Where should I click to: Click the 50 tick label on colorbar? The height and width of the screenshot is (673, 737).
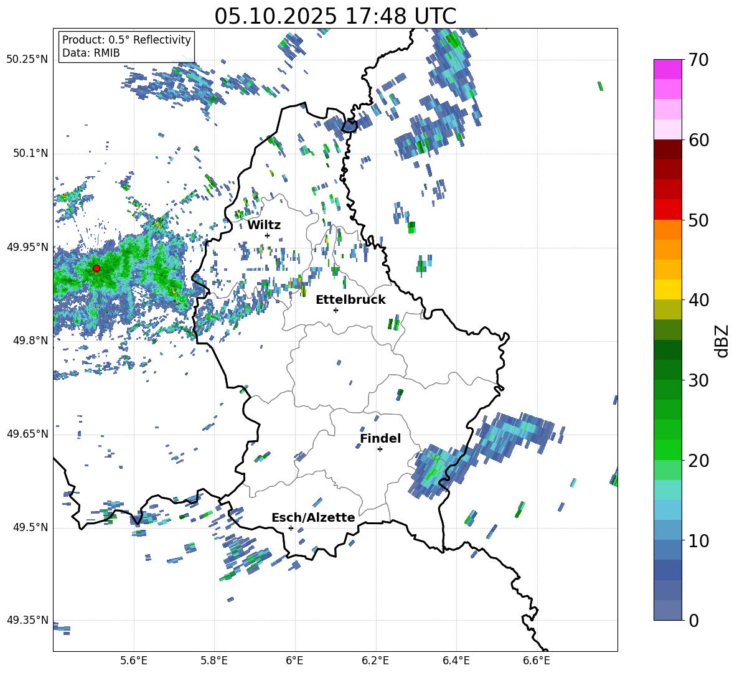pos(698,220)
